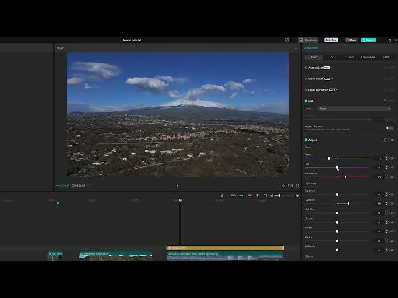Zoom out the timeline
Image resolution: width=398 pixels, height=298 pixels.
click(x=272, y=196)
